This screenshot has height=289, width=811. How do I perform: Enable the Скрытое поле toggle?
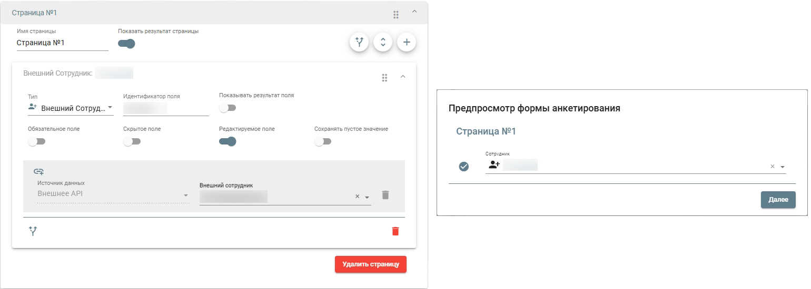[x=132, y=141]
